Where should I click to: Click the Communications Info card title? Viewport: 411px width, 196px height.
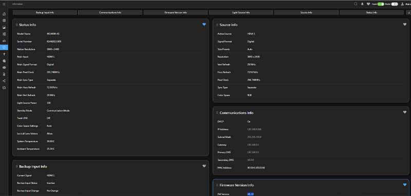click(x=236, y=113)
